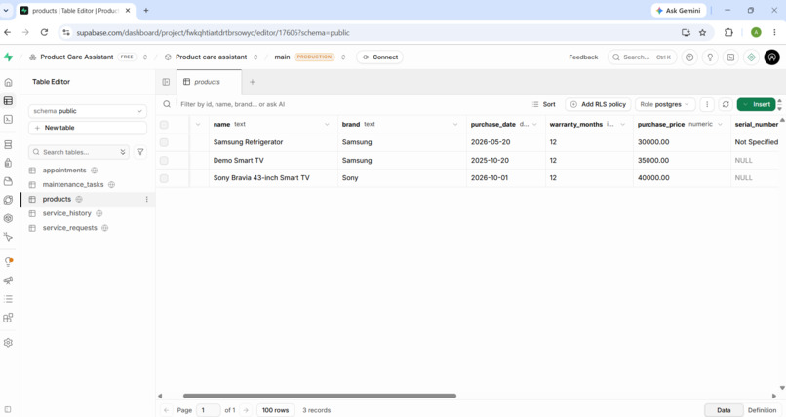
Task: Open the Storage bucket sidebar icon
Action: pos(8,181)
